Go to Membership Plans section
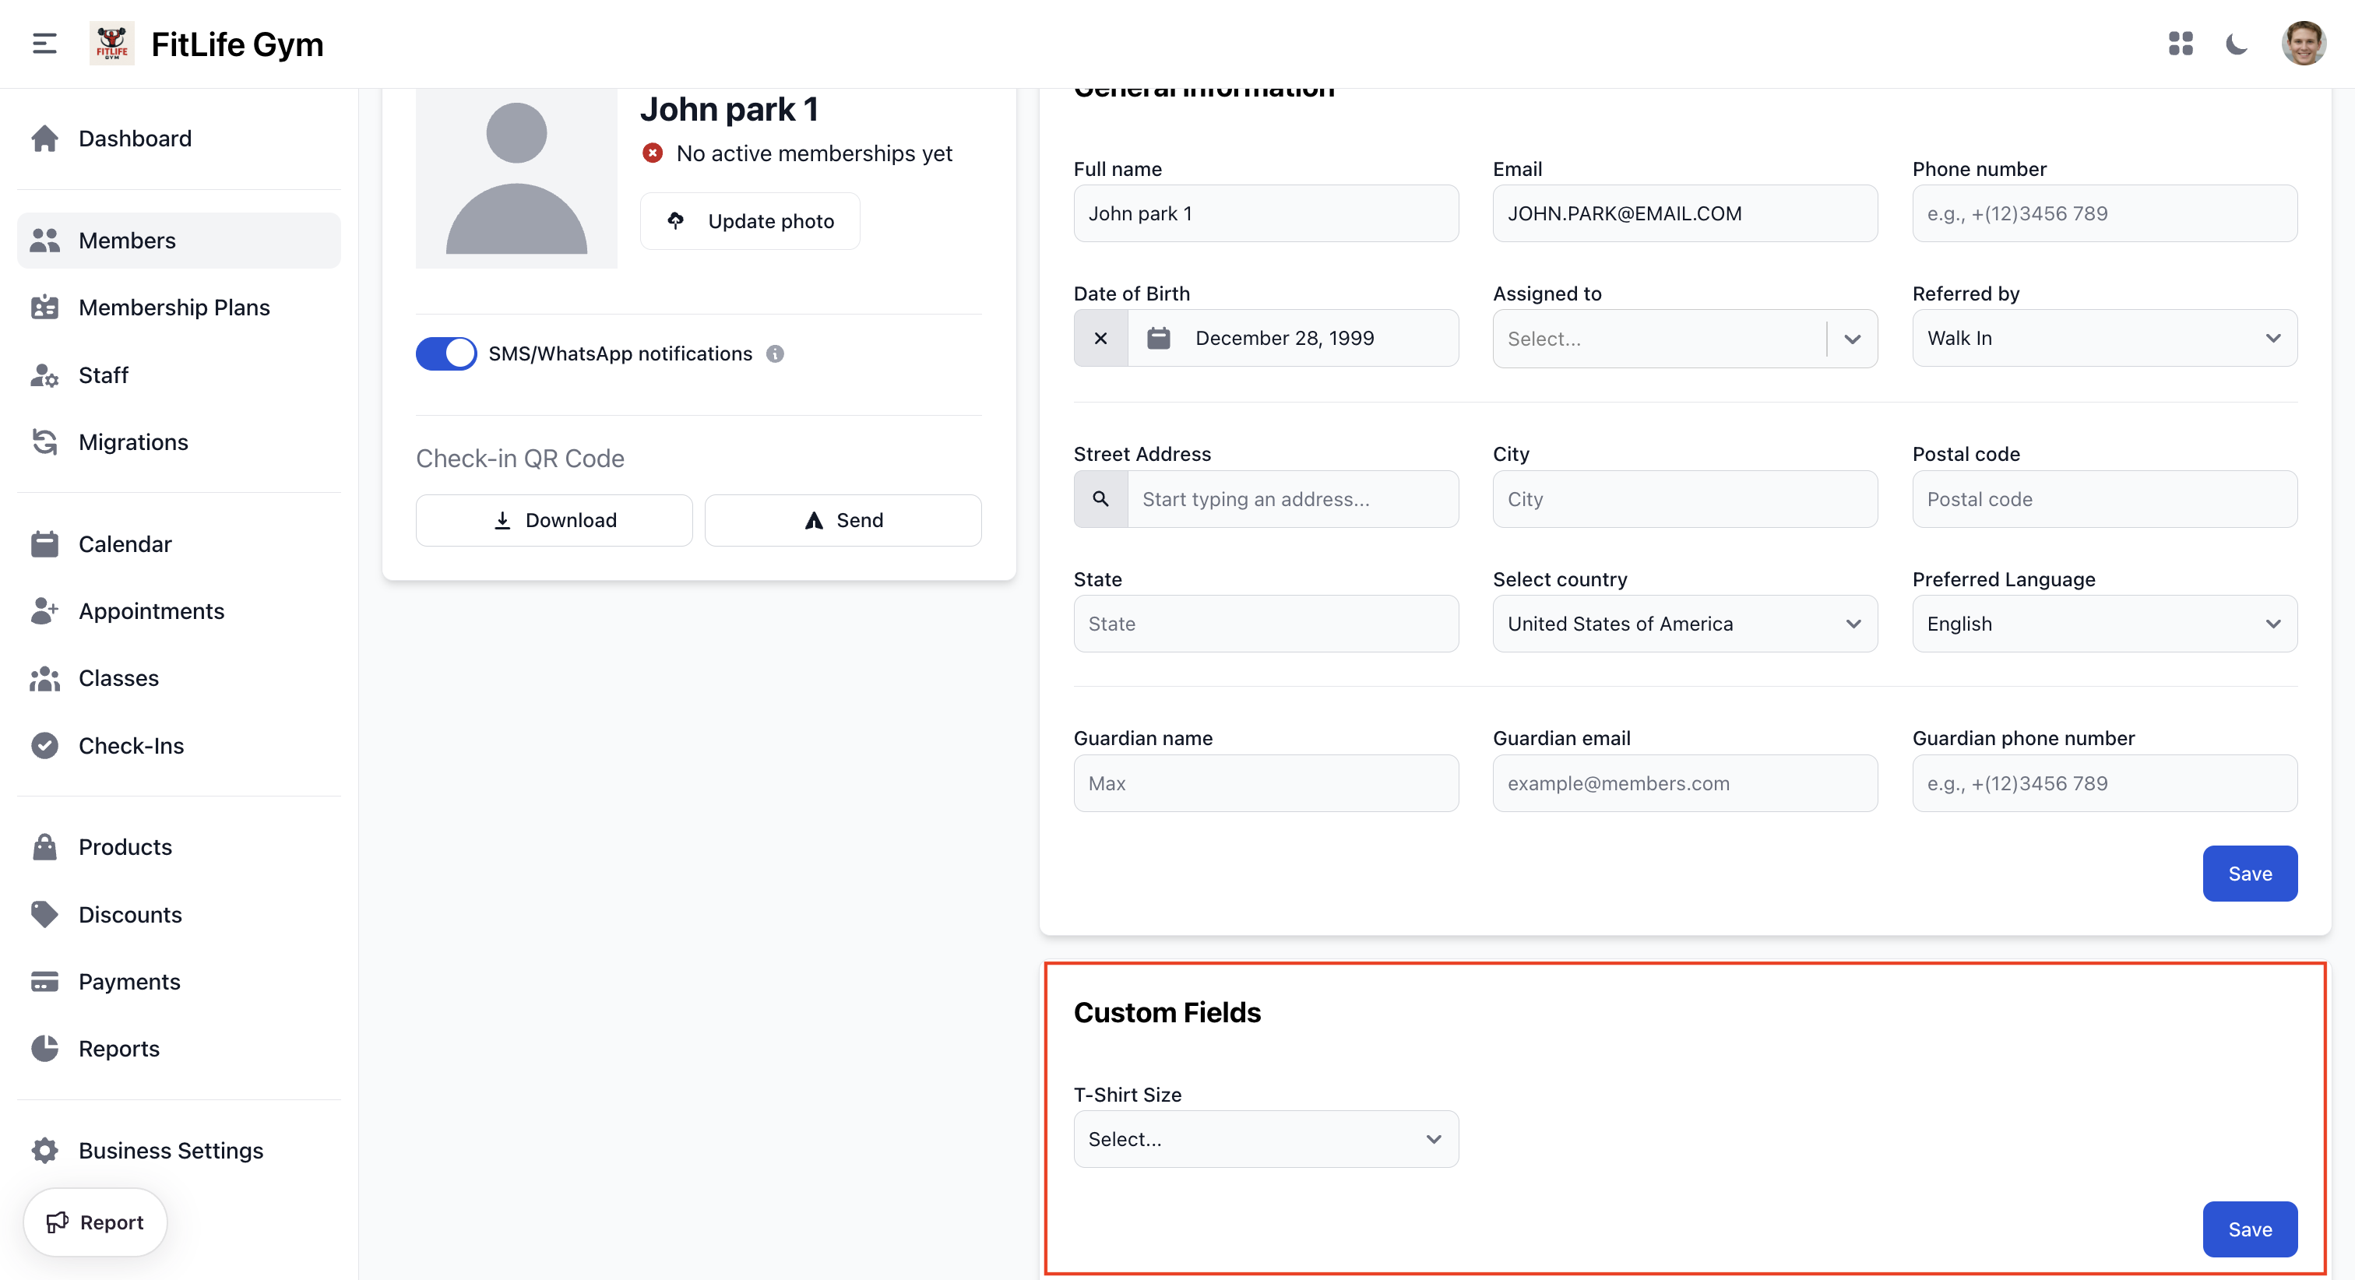The width and height of the screenshot is (2355, 1280). tap(174, 308)
